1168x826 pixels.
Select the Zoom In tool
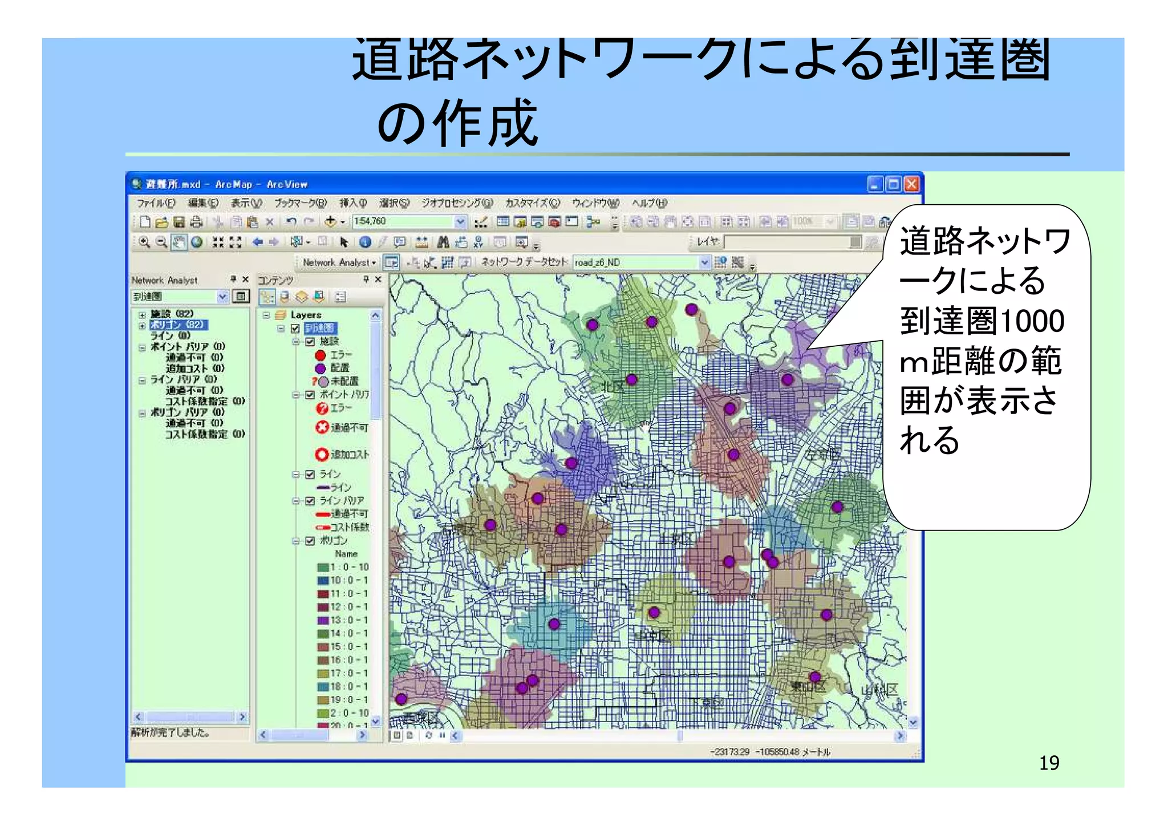[145, 242]
